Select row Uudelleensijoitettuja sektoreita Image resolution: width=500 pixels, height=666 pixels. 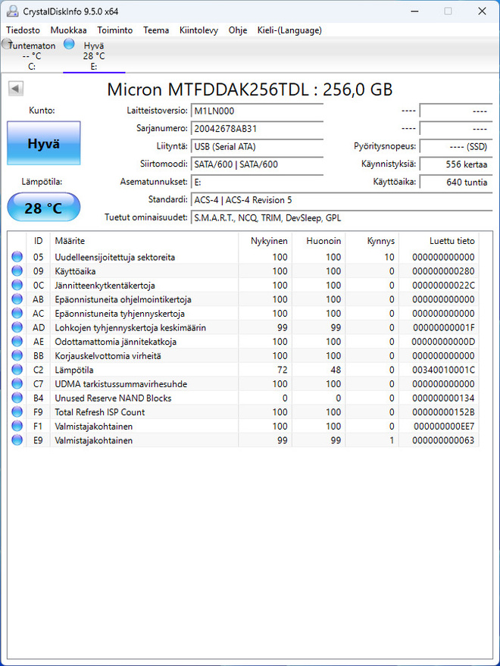click(x=243, y=257)
